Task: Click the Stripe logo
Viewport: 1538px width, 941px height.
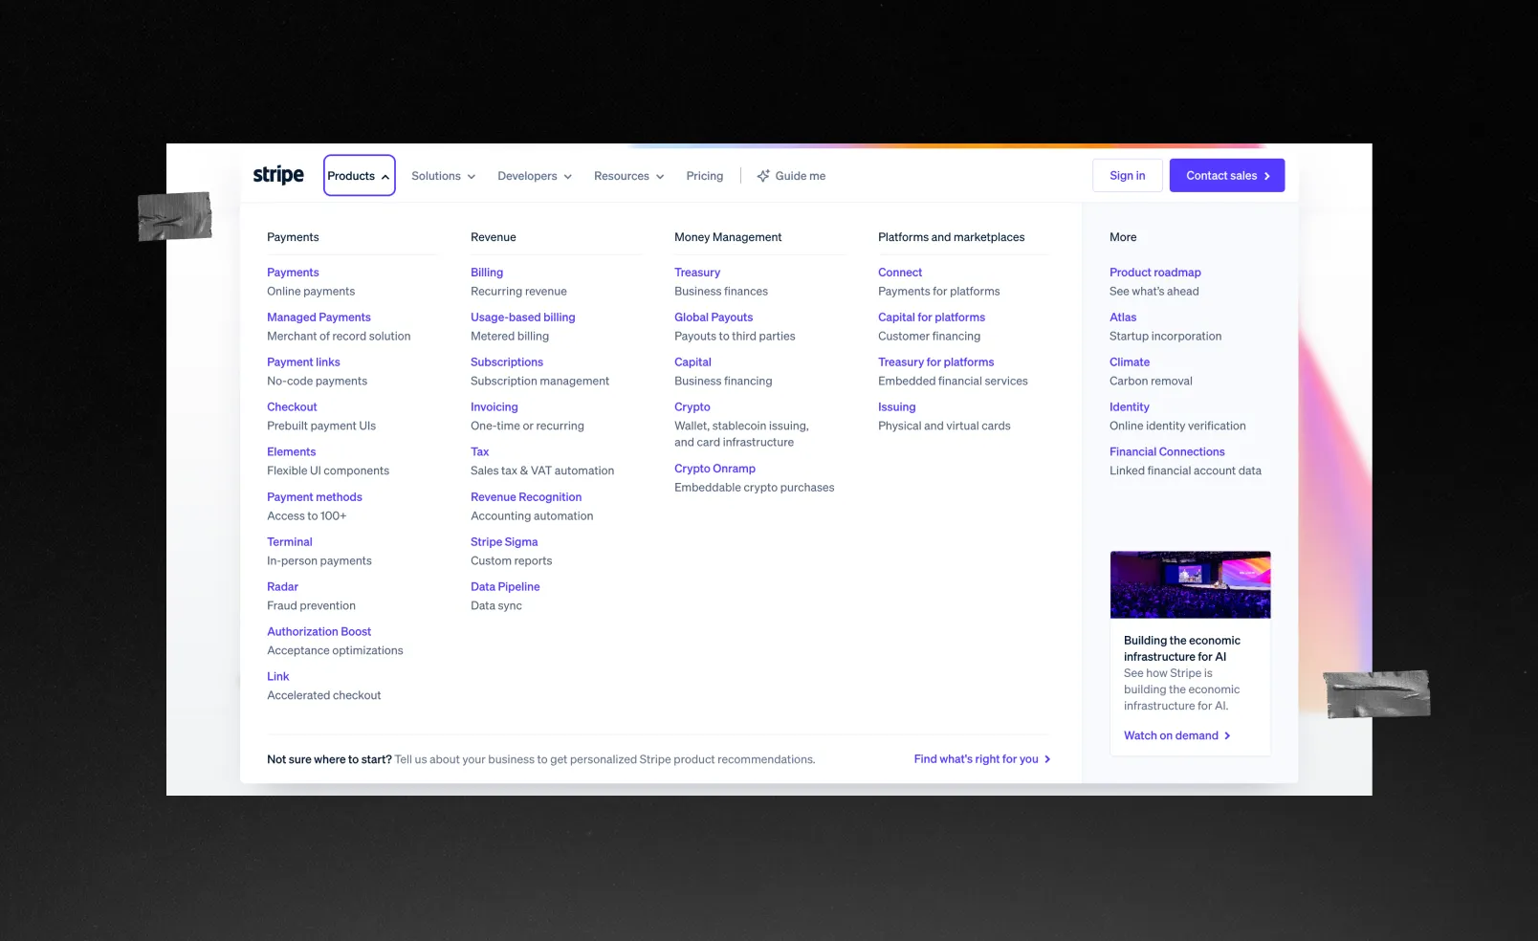Action: tap(278, 175)
